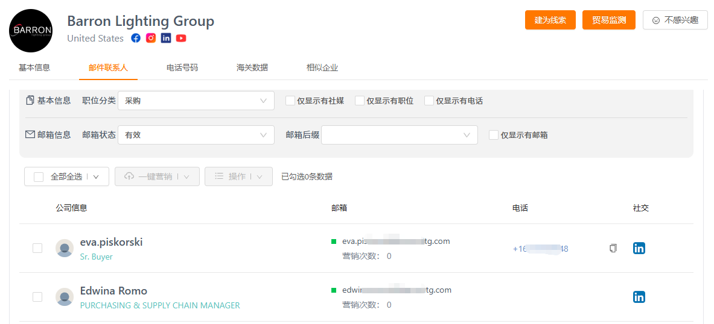Click 社交 column header

pyautogui.click(x=641, y=208)
